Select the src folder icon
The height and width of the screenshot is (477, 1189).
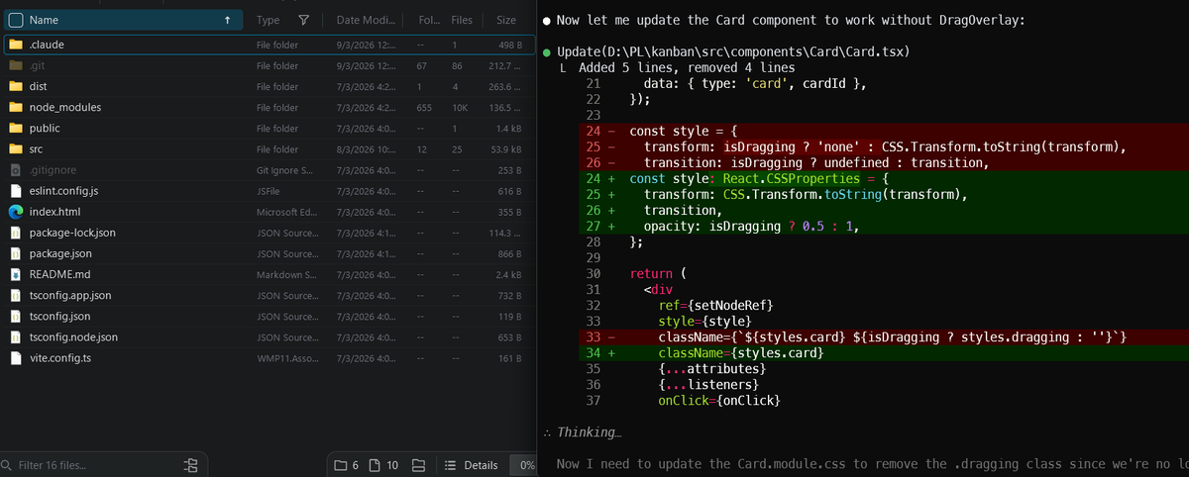[16, 148]
